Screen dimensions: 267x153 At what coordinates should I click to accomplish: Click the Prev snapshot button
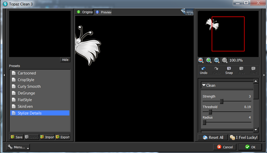tap(241, 70)
